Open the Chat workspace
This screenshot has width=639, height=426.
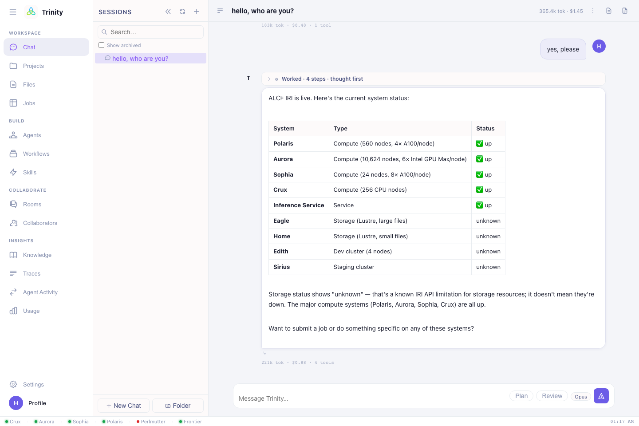tap(46, 47)
